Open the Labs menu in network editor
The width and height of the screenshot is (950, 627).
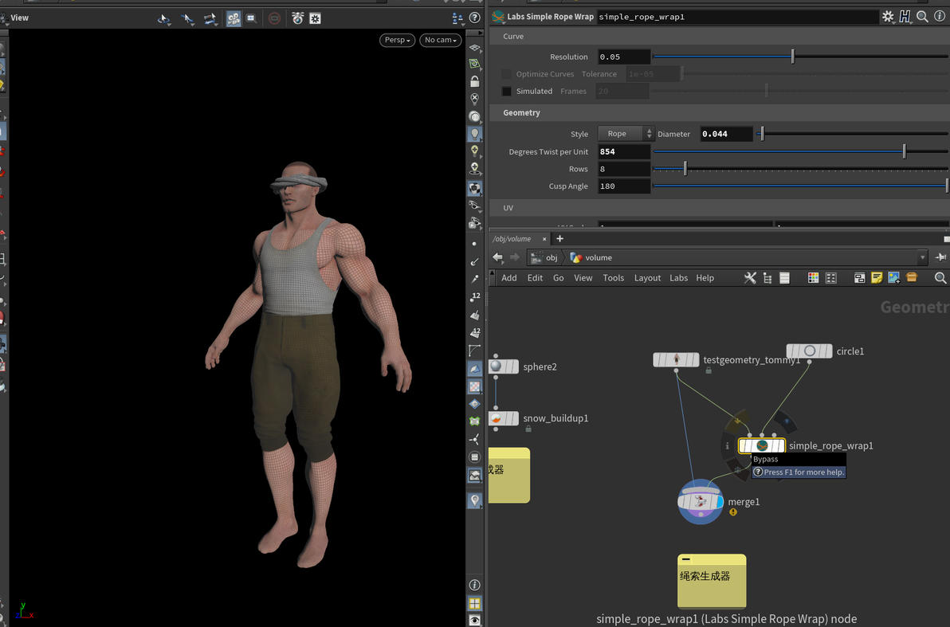click(x=678, y=278)
